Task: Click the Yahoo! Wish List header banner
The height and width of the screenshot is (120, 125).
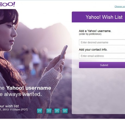Action: [x=98, y=17]
